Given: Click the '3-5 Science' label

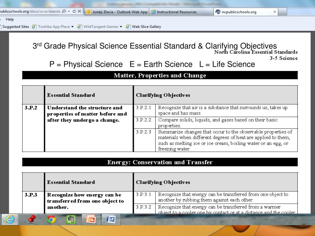Looking at the screenshot, I should click(284, 58).
